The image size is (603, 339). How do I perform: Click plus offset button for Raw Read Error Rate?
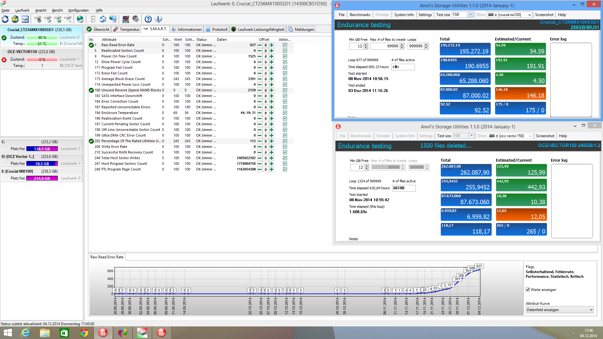[x=272, y=45]
